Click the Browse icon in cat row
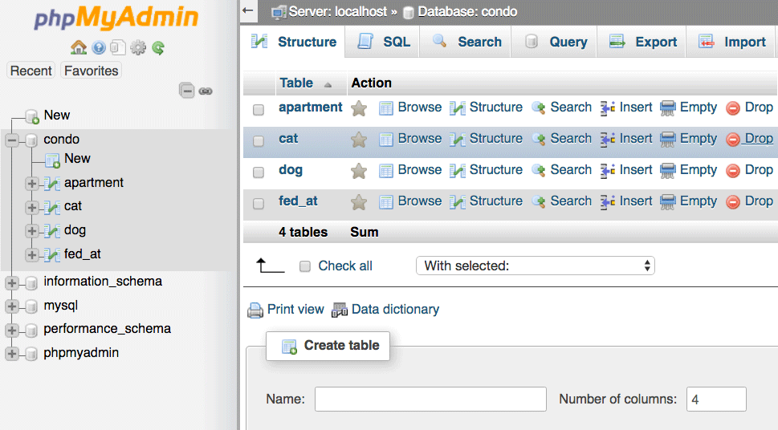 (386, 140)
